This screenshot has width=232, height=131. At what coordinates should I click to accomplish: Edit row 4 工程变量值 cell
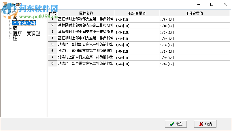coord(195,38)
